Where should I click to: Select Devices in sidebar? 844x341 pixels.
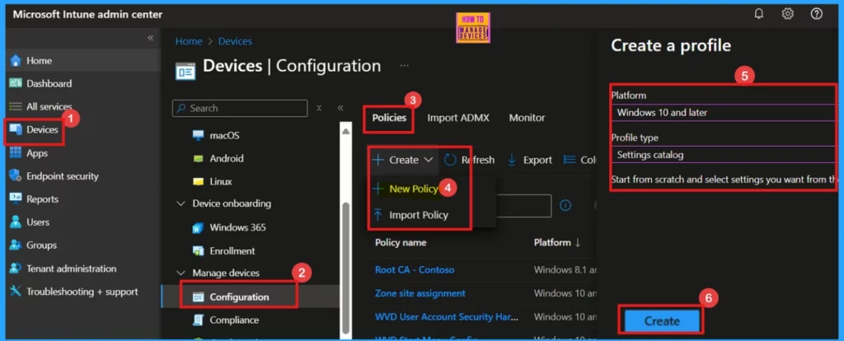coord(42,129)
